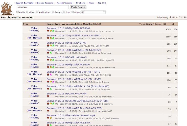Sort by SE column header
Screen dimensions: 187x126
(x=165, y=24)
